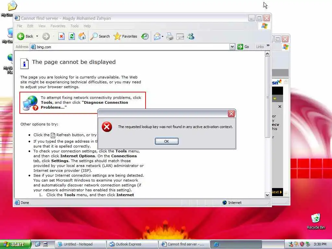332x249 pixels.
Task: Switch to Untitled - Notepad taskbar button
Action: 80,244
